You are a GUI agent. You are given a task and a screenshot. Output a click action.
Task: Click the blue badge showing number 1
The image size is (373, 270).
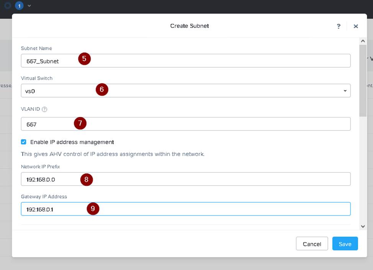(19, 6)
